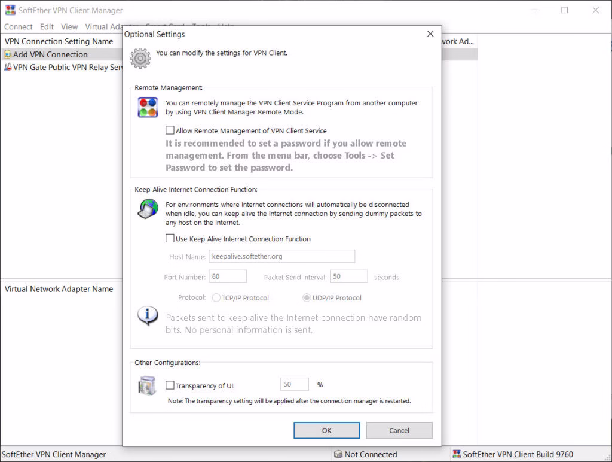Click the Port Number field
612x462 pixels.
pyautogui.click(x=228, y=276)
